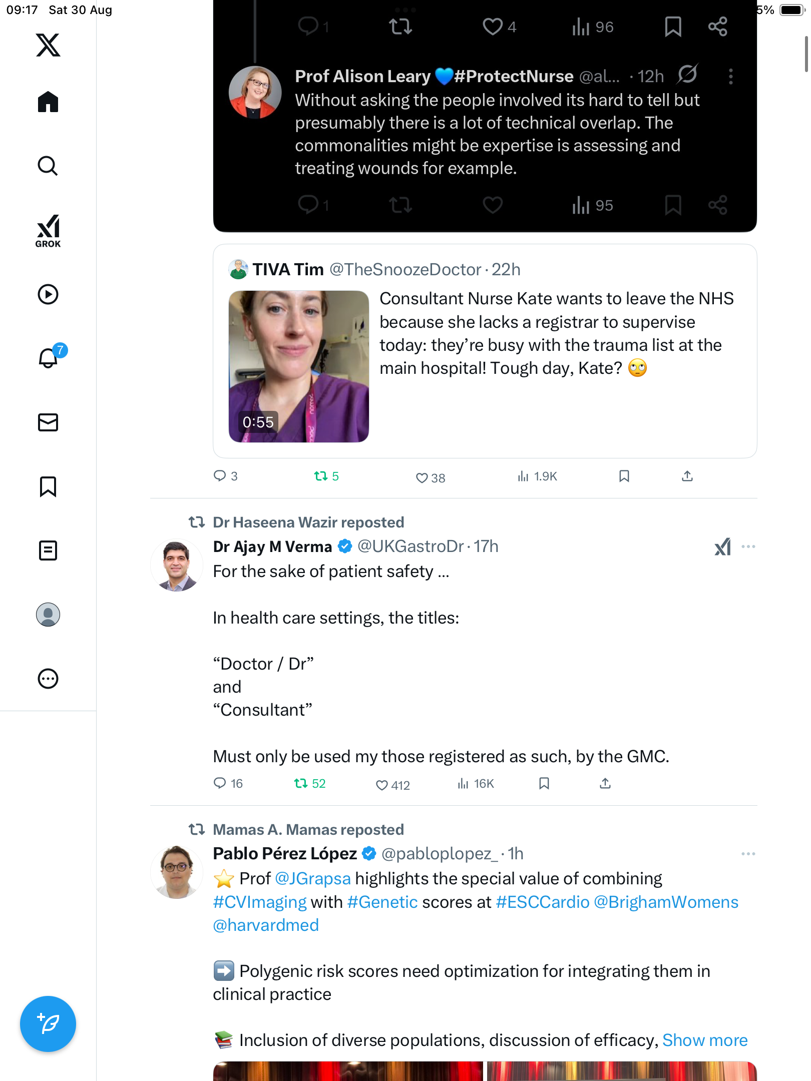Open the @JGrapsa mention link
Image resolution: width=811 pixels, height=1081 pixels.
313,878
